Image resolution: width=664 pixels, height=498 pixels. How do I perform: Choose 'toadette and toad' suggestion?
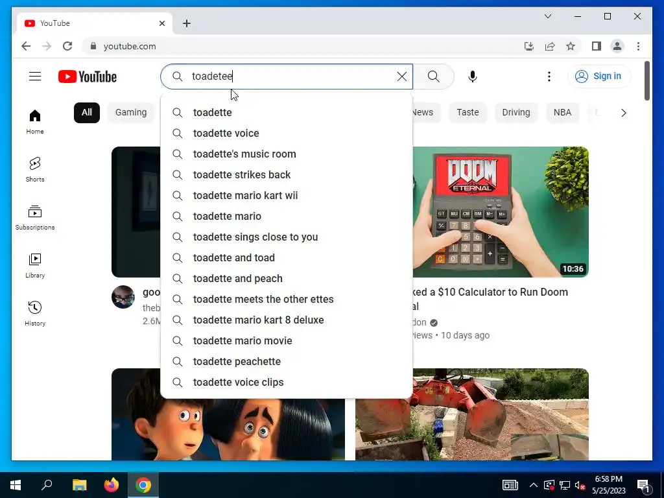click(287, 258)
